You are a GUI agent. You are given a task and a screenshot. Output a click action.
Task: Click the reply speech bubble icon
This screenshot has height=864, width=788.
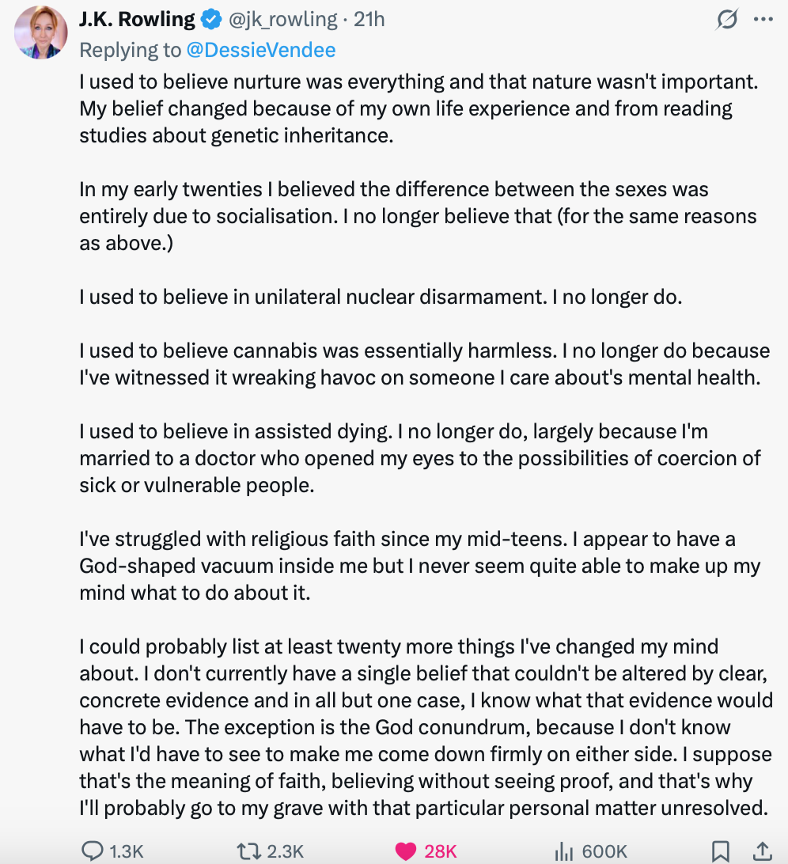point(93,851)
